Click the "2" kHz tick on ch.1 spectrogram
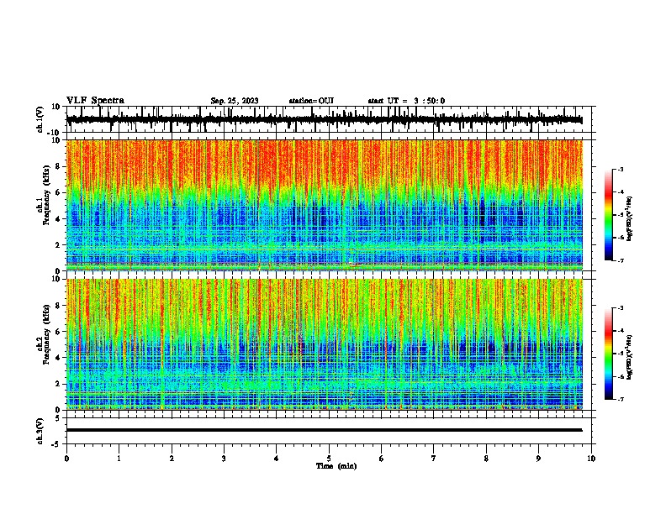This screenshot has height=514, width=666. pyautogui.click(x=59, y=245)
